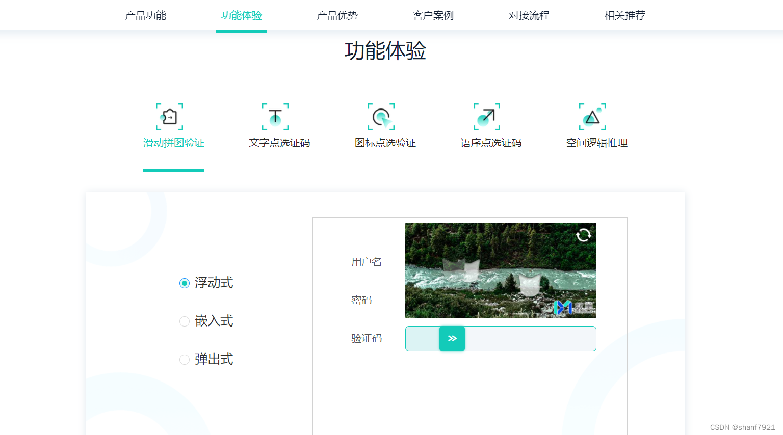
Task: Click the 验证码 field label
Action: pos(367,338)
